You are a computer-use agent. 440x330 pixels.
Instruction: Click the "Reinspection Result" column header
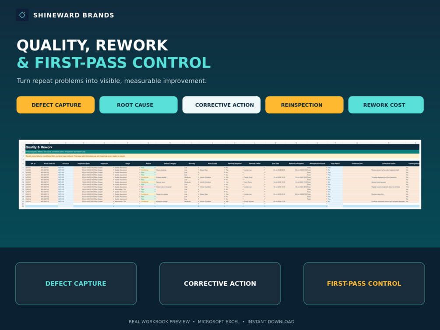(x=317, y=163)
